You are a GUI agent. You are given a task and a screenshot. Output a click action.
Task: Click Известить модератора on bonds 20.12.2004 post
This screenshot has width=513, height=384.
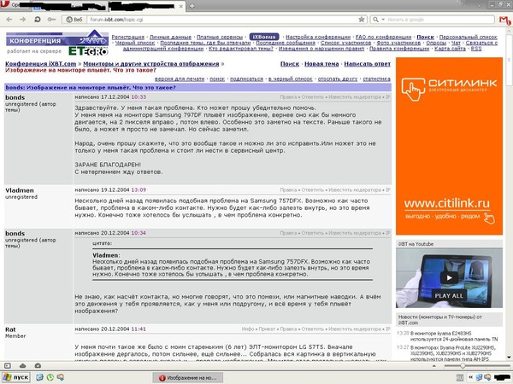[355, 233]
